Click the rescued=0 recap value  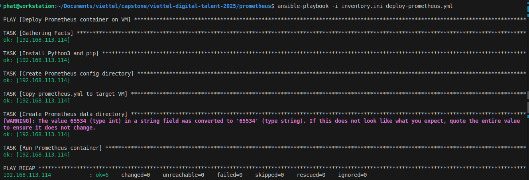pos(311,175)
